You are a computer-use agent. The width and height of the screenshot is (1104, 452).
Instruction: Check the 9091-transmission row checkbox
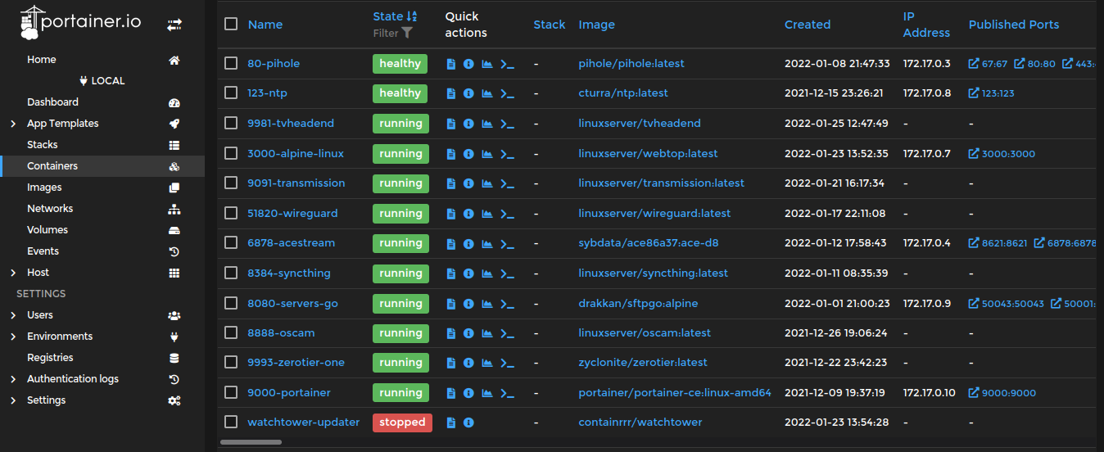(231, 183)
